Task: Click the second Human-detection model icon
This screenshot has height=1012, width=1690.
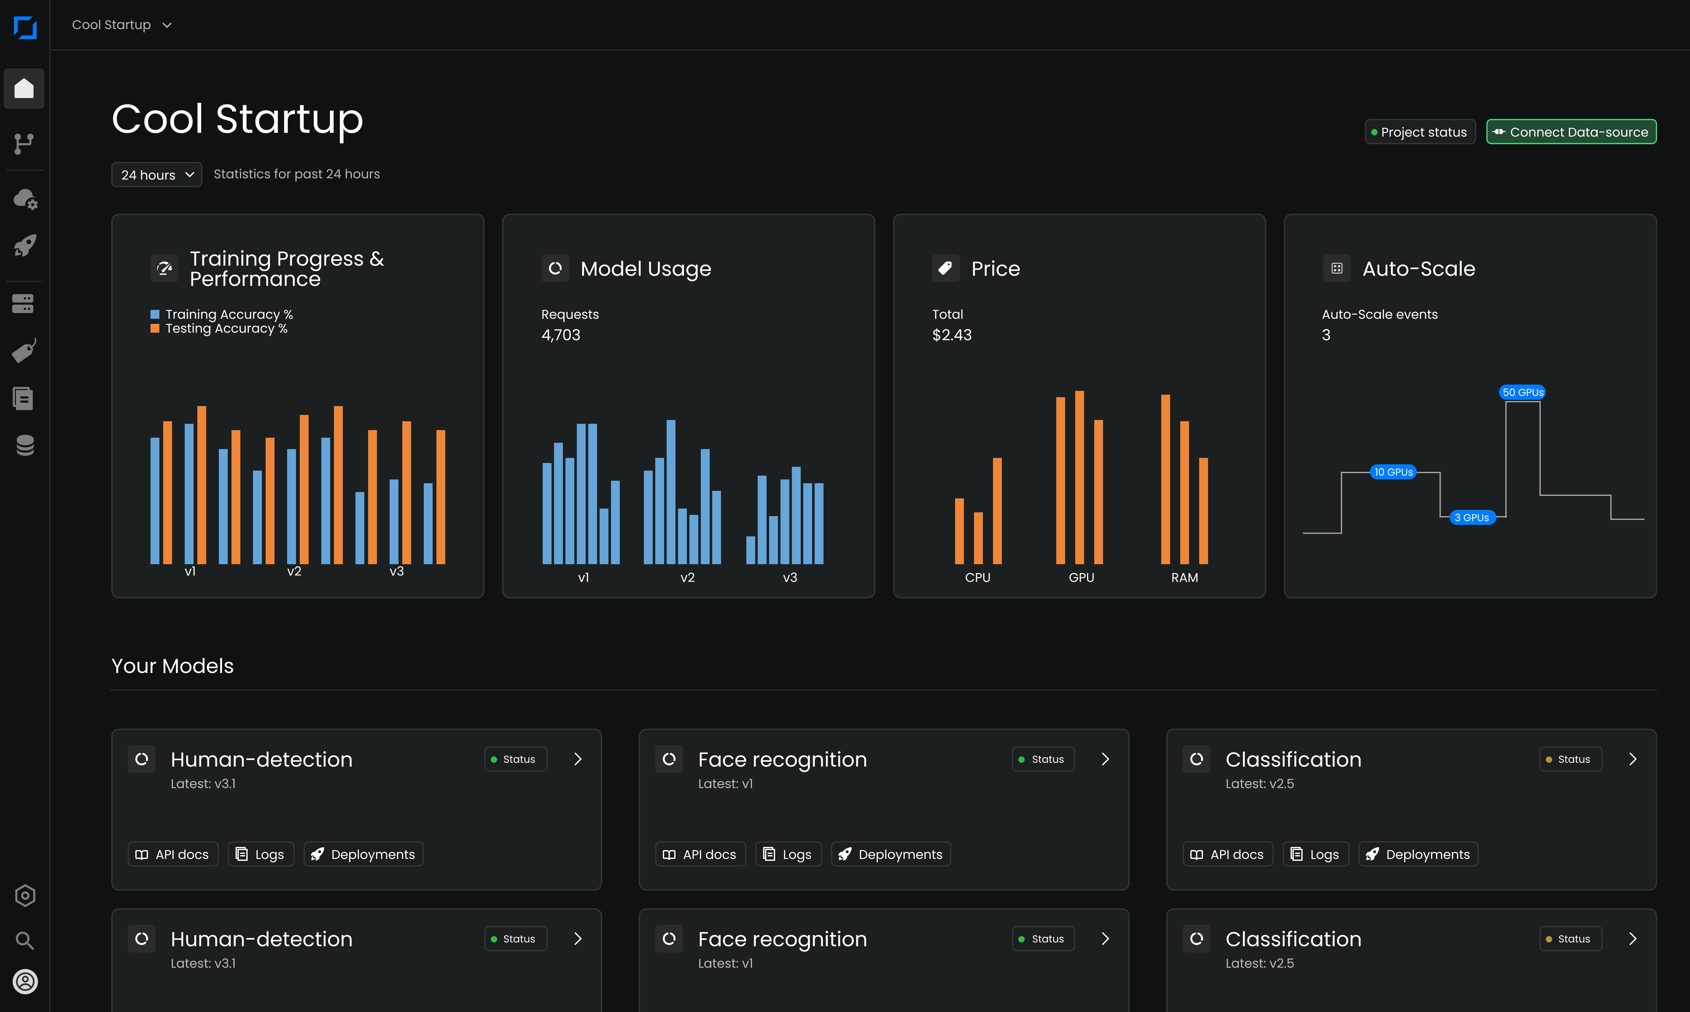Action: pyautogui.click(x=142, y=939)
